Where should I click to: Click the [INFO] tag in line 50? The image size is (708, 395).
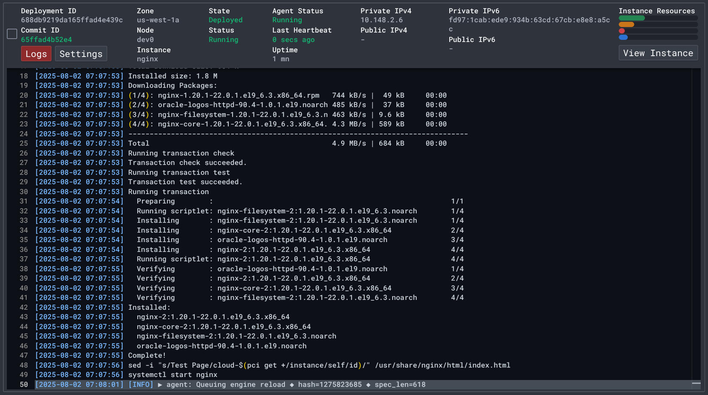141,385
